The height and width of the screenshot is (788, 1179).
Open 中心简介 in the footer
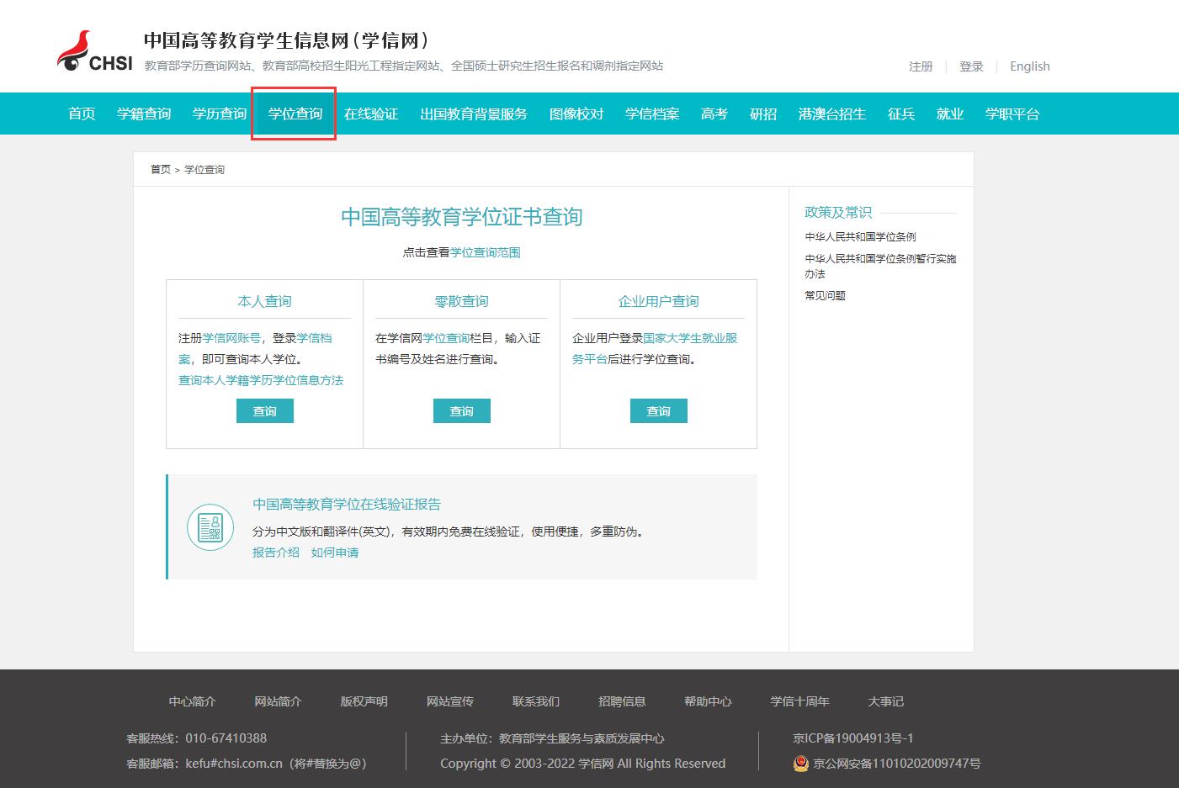[192, 701]
